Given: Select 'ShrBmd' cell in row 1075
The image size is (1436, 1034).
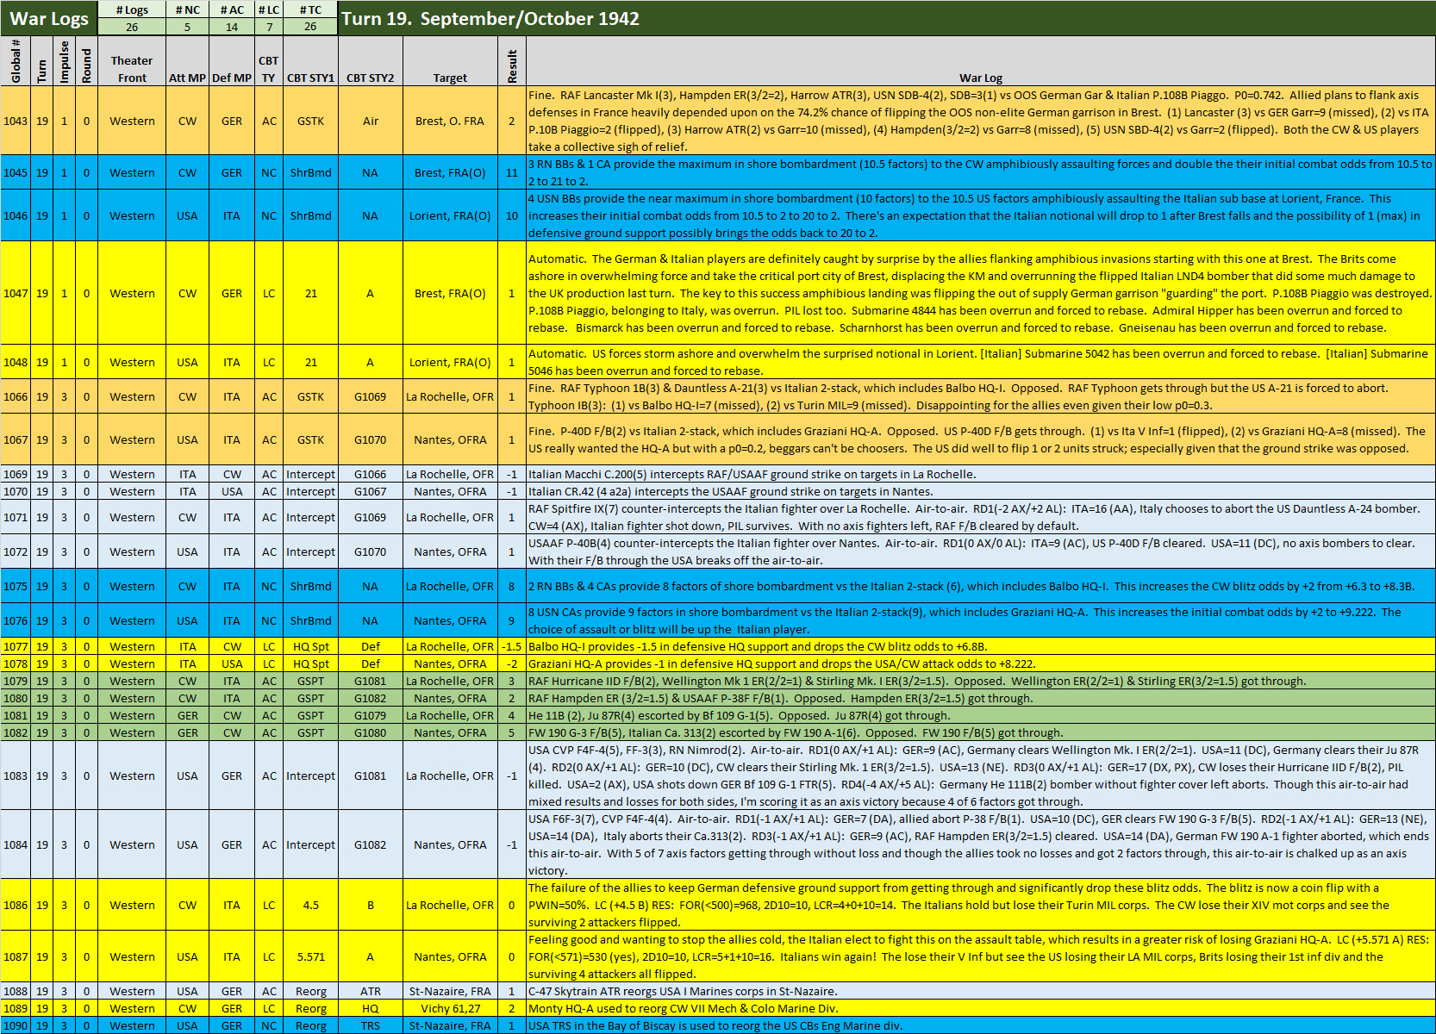Looking at the screenshot, I should tap(310, 586).
